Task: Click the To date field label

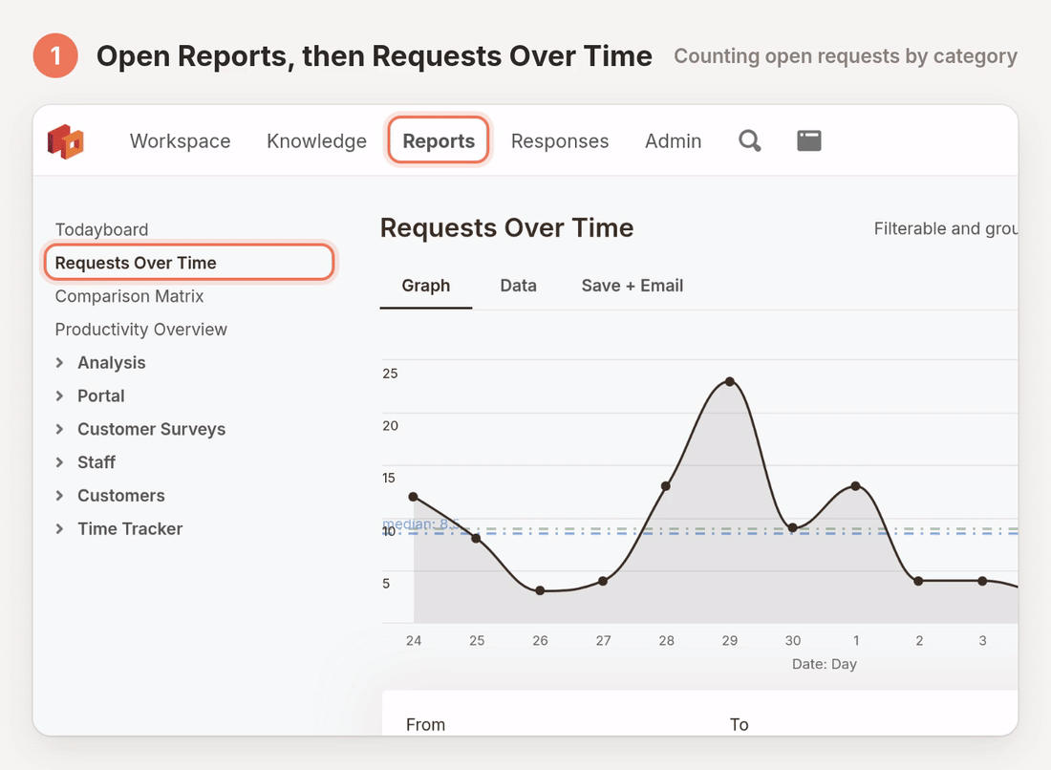Action: [x=740, y=725]
